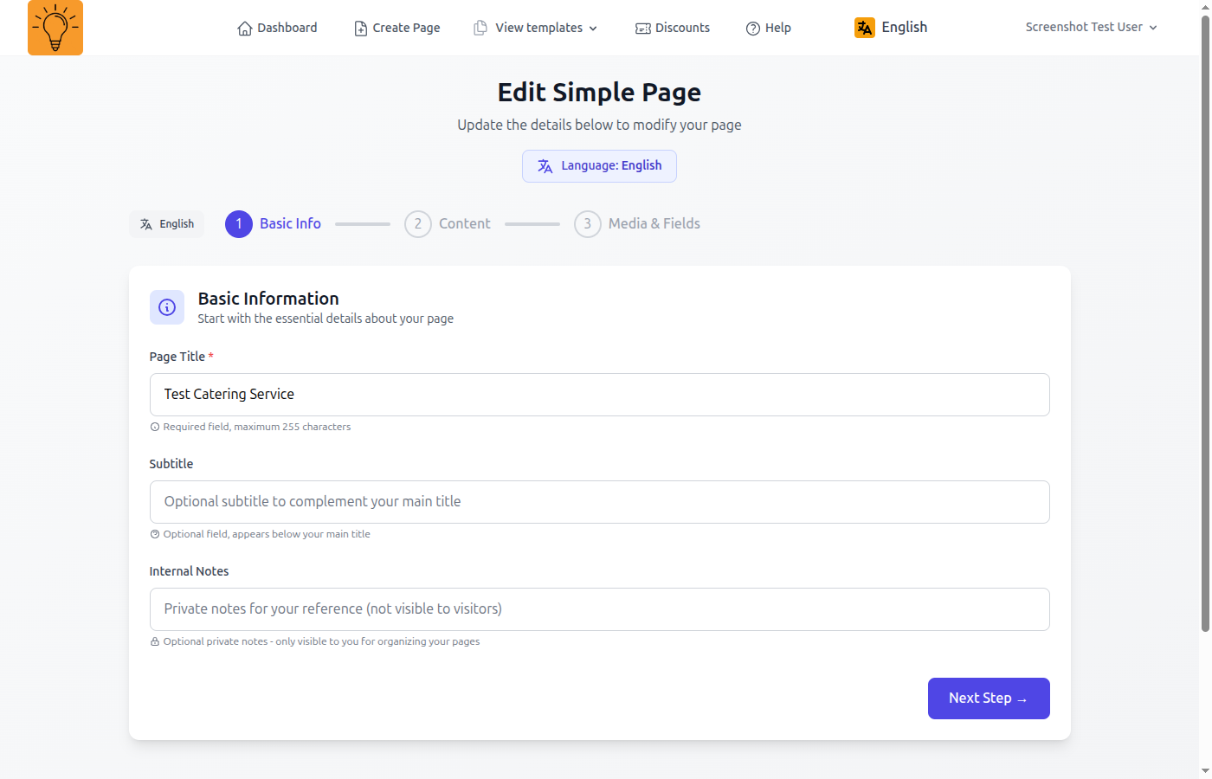Click the "Subtitle" label
Viewport: 1212px width, 779px height.
pyautogui.click(x=171, y=464)
